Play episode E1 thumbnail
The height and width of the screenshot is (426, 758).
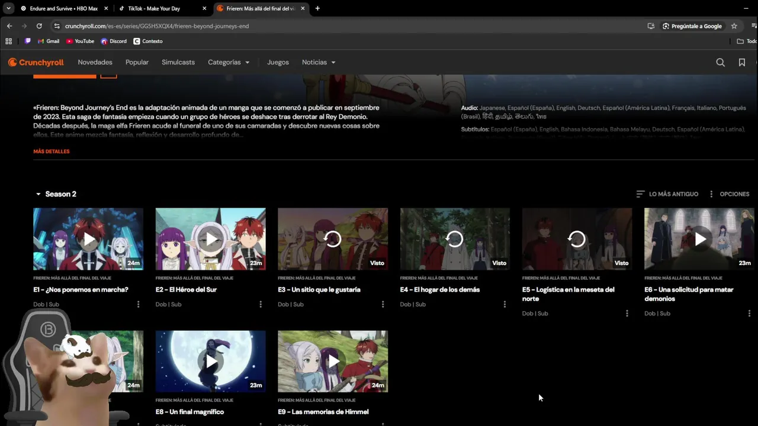88,239
